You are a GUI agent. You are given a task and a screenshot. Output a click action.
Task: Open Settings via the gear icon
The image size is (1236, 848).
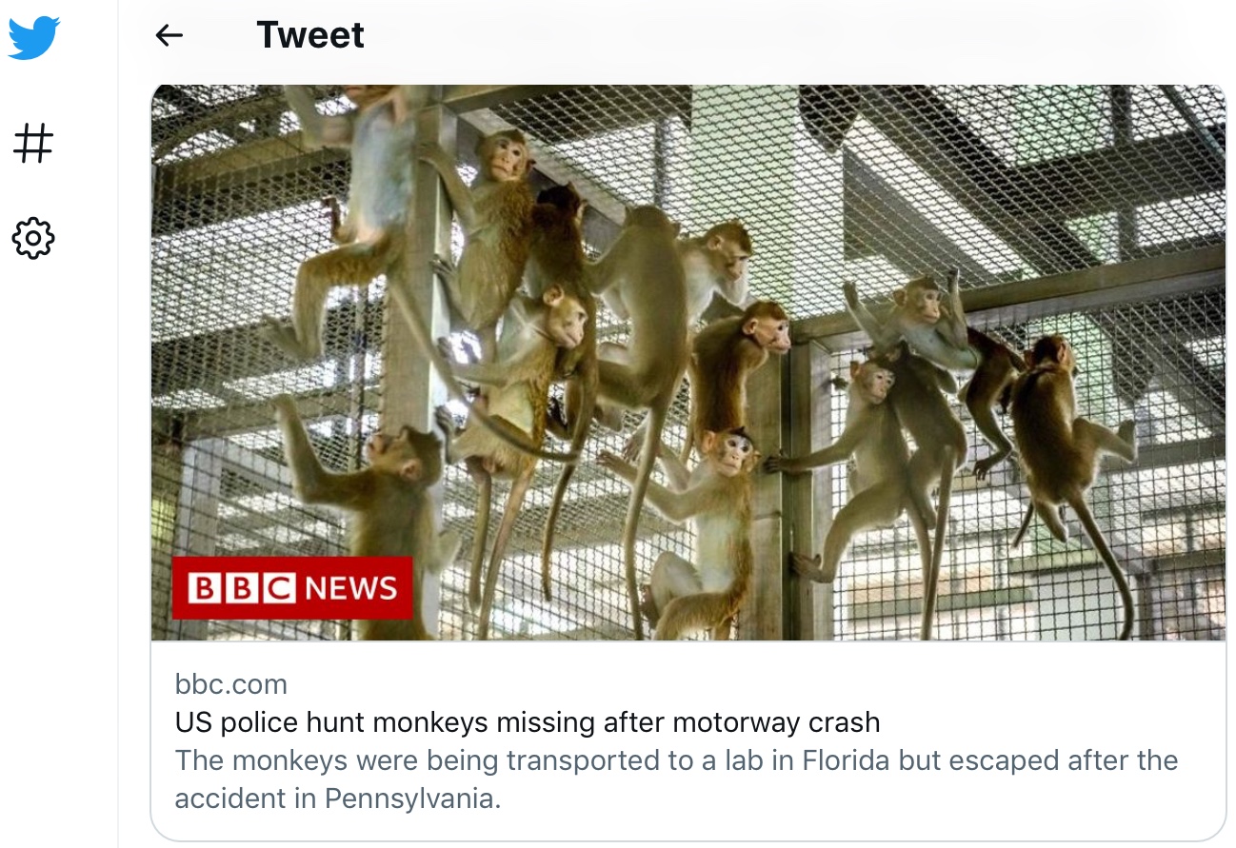pyautogui.click(x=33, y=238)
